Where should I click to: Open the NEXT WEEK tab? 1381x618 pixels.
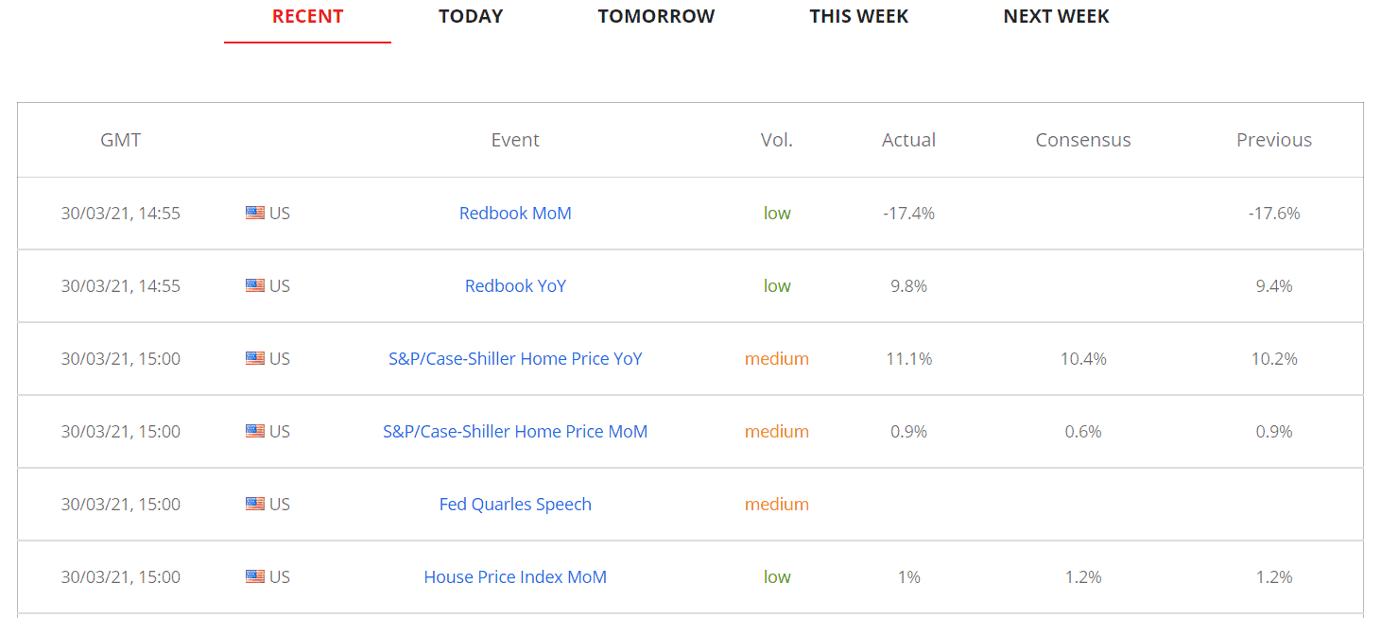click(1056, 17)
